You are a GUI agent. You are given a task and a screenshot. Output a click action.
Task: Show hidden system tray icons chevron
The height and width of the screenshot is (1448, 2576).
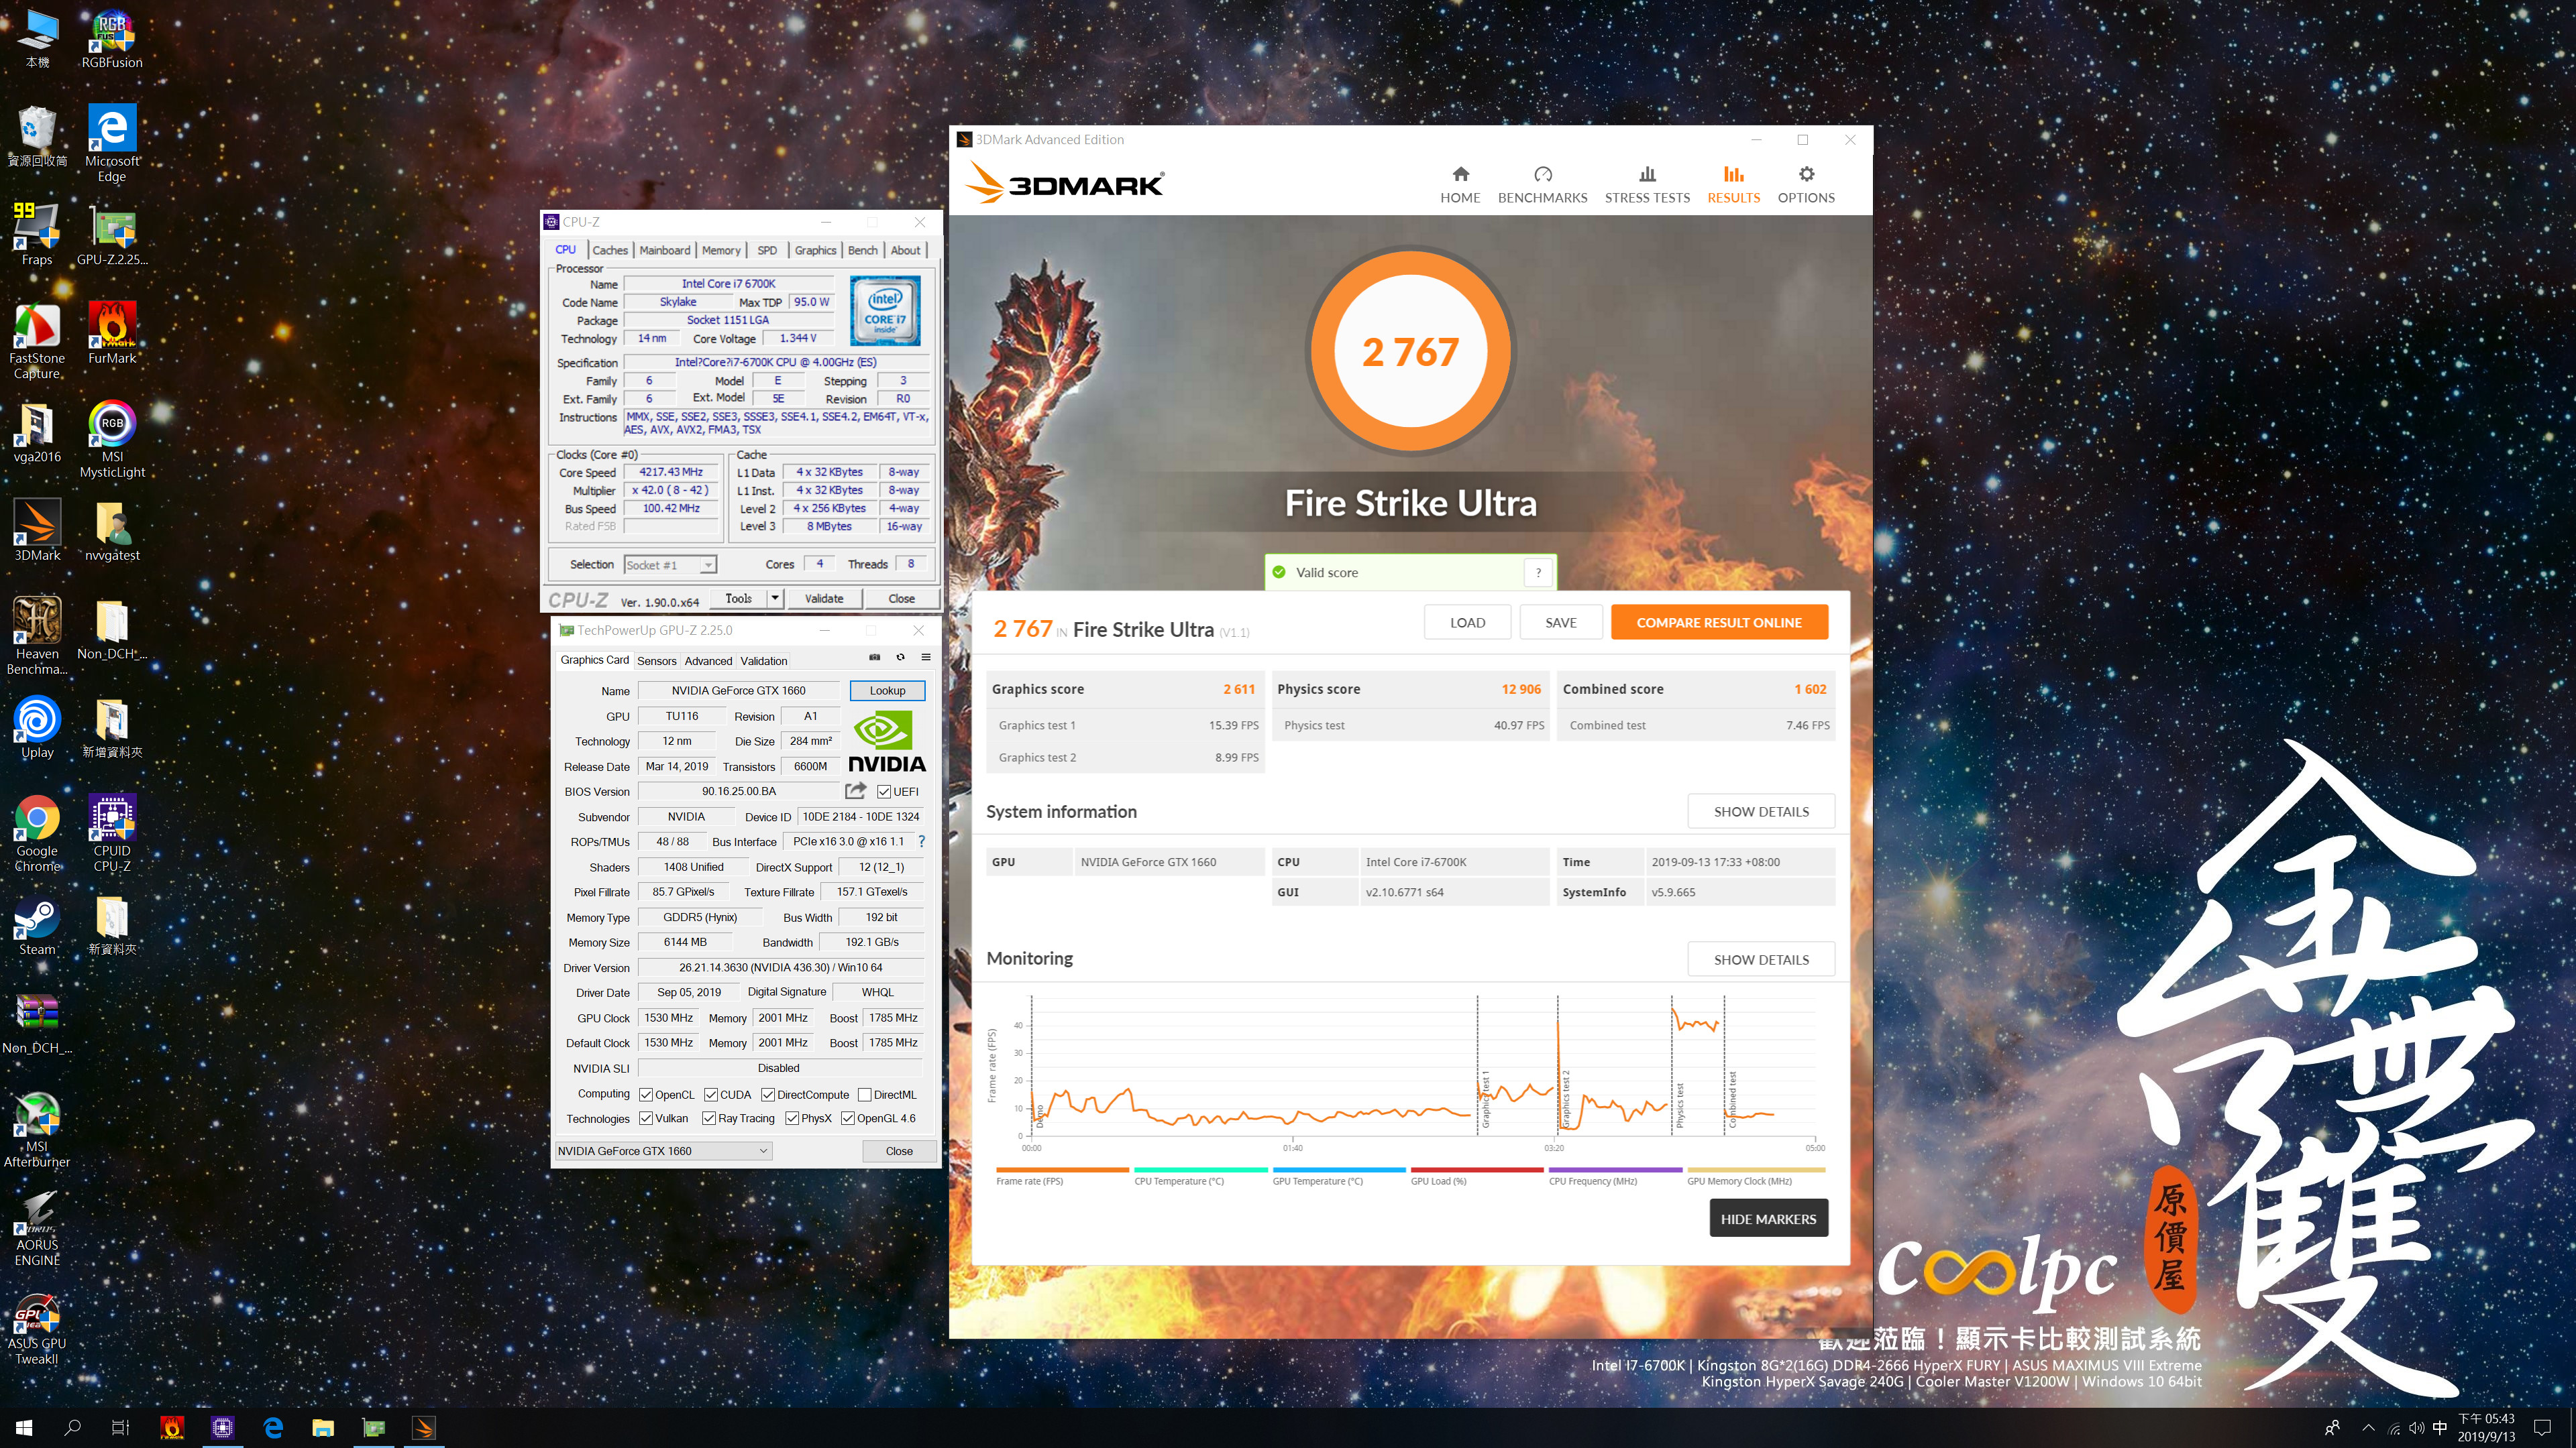coord(2368,1427)
